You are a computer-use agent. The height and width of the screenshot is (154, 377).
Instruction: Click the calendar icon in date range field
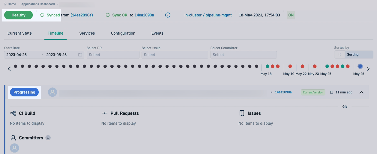80,55
